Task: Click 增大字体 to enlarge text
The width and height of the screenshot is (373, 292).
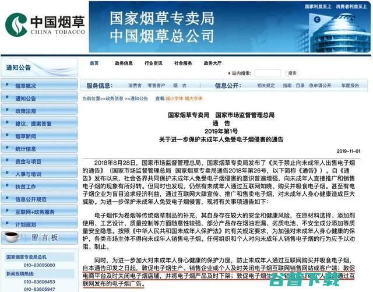Action: [x=193, y=98]
